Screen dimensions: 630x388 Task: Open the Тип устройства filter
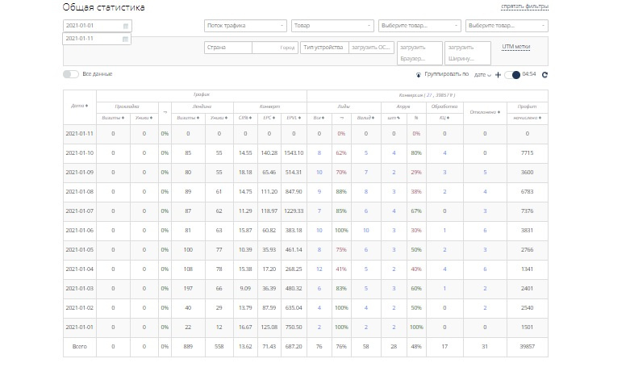tap(324, 48)
